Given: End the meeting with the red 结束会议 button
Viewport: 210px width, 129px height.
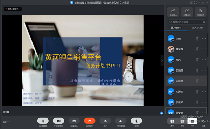Looking at the screenshot, I should (90, 121).
